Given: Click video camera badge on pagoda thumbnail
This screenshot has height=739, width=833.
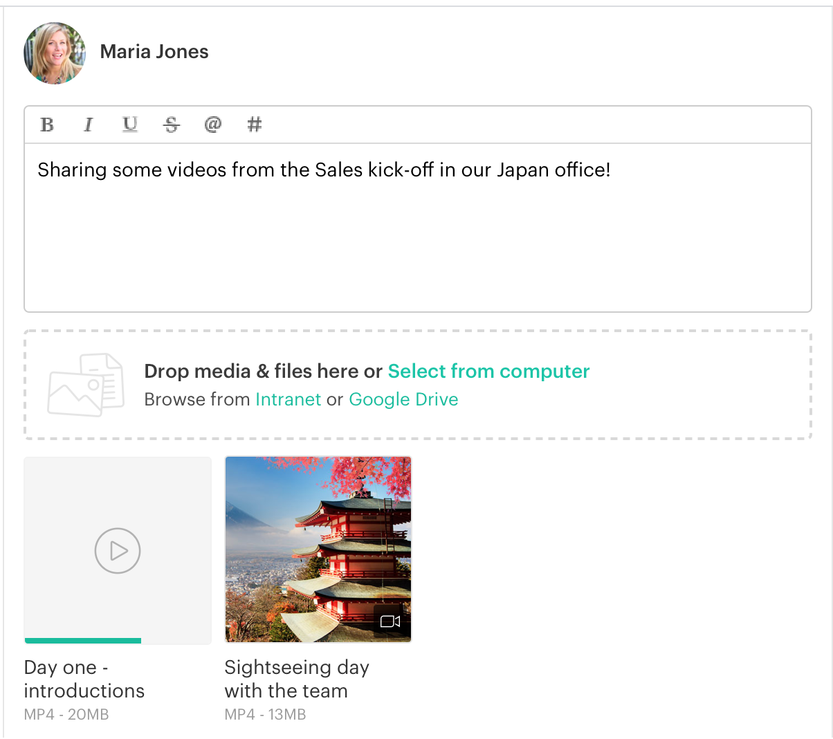Looking at the screenshot, I should [391, 621].
